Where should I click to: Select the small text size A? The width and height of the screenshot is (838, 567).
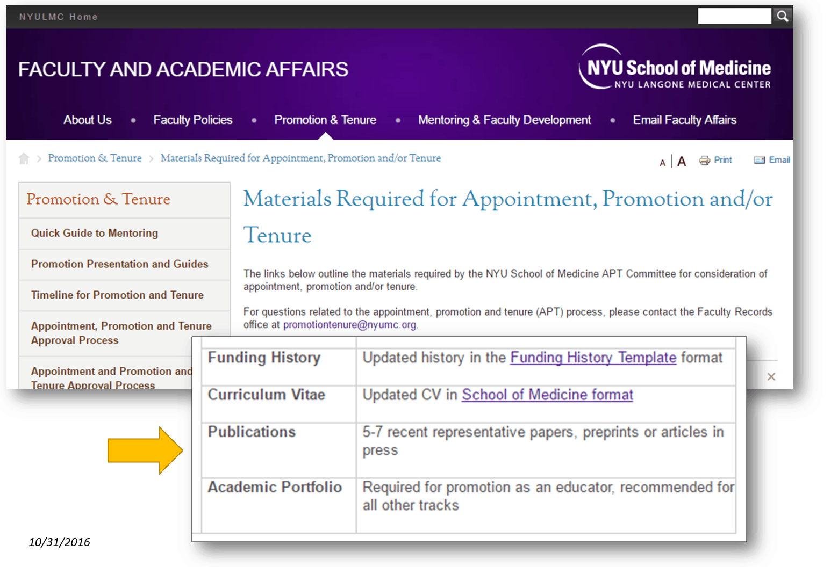tap(662, 163)
